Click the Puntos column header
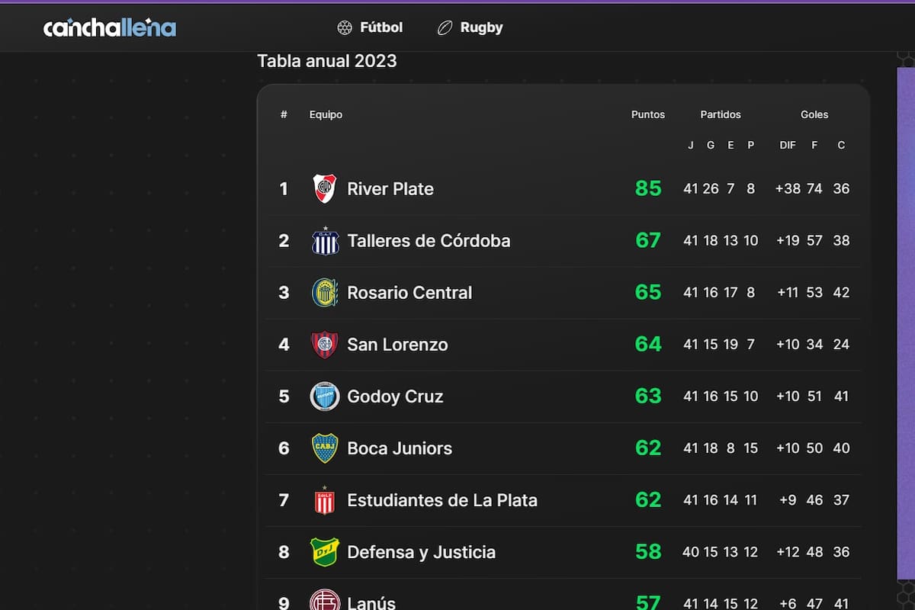 [647, 114]
